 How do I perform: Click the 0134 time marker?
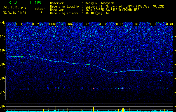pos(69,24)
